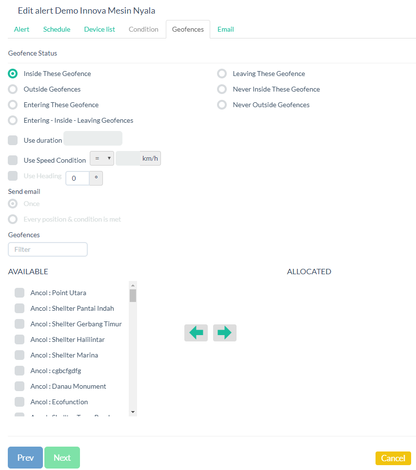This screenshot has height=470, width=416.
Task: Choose Entering - Inside - Leaving Geofences
Action: [13, 120]
